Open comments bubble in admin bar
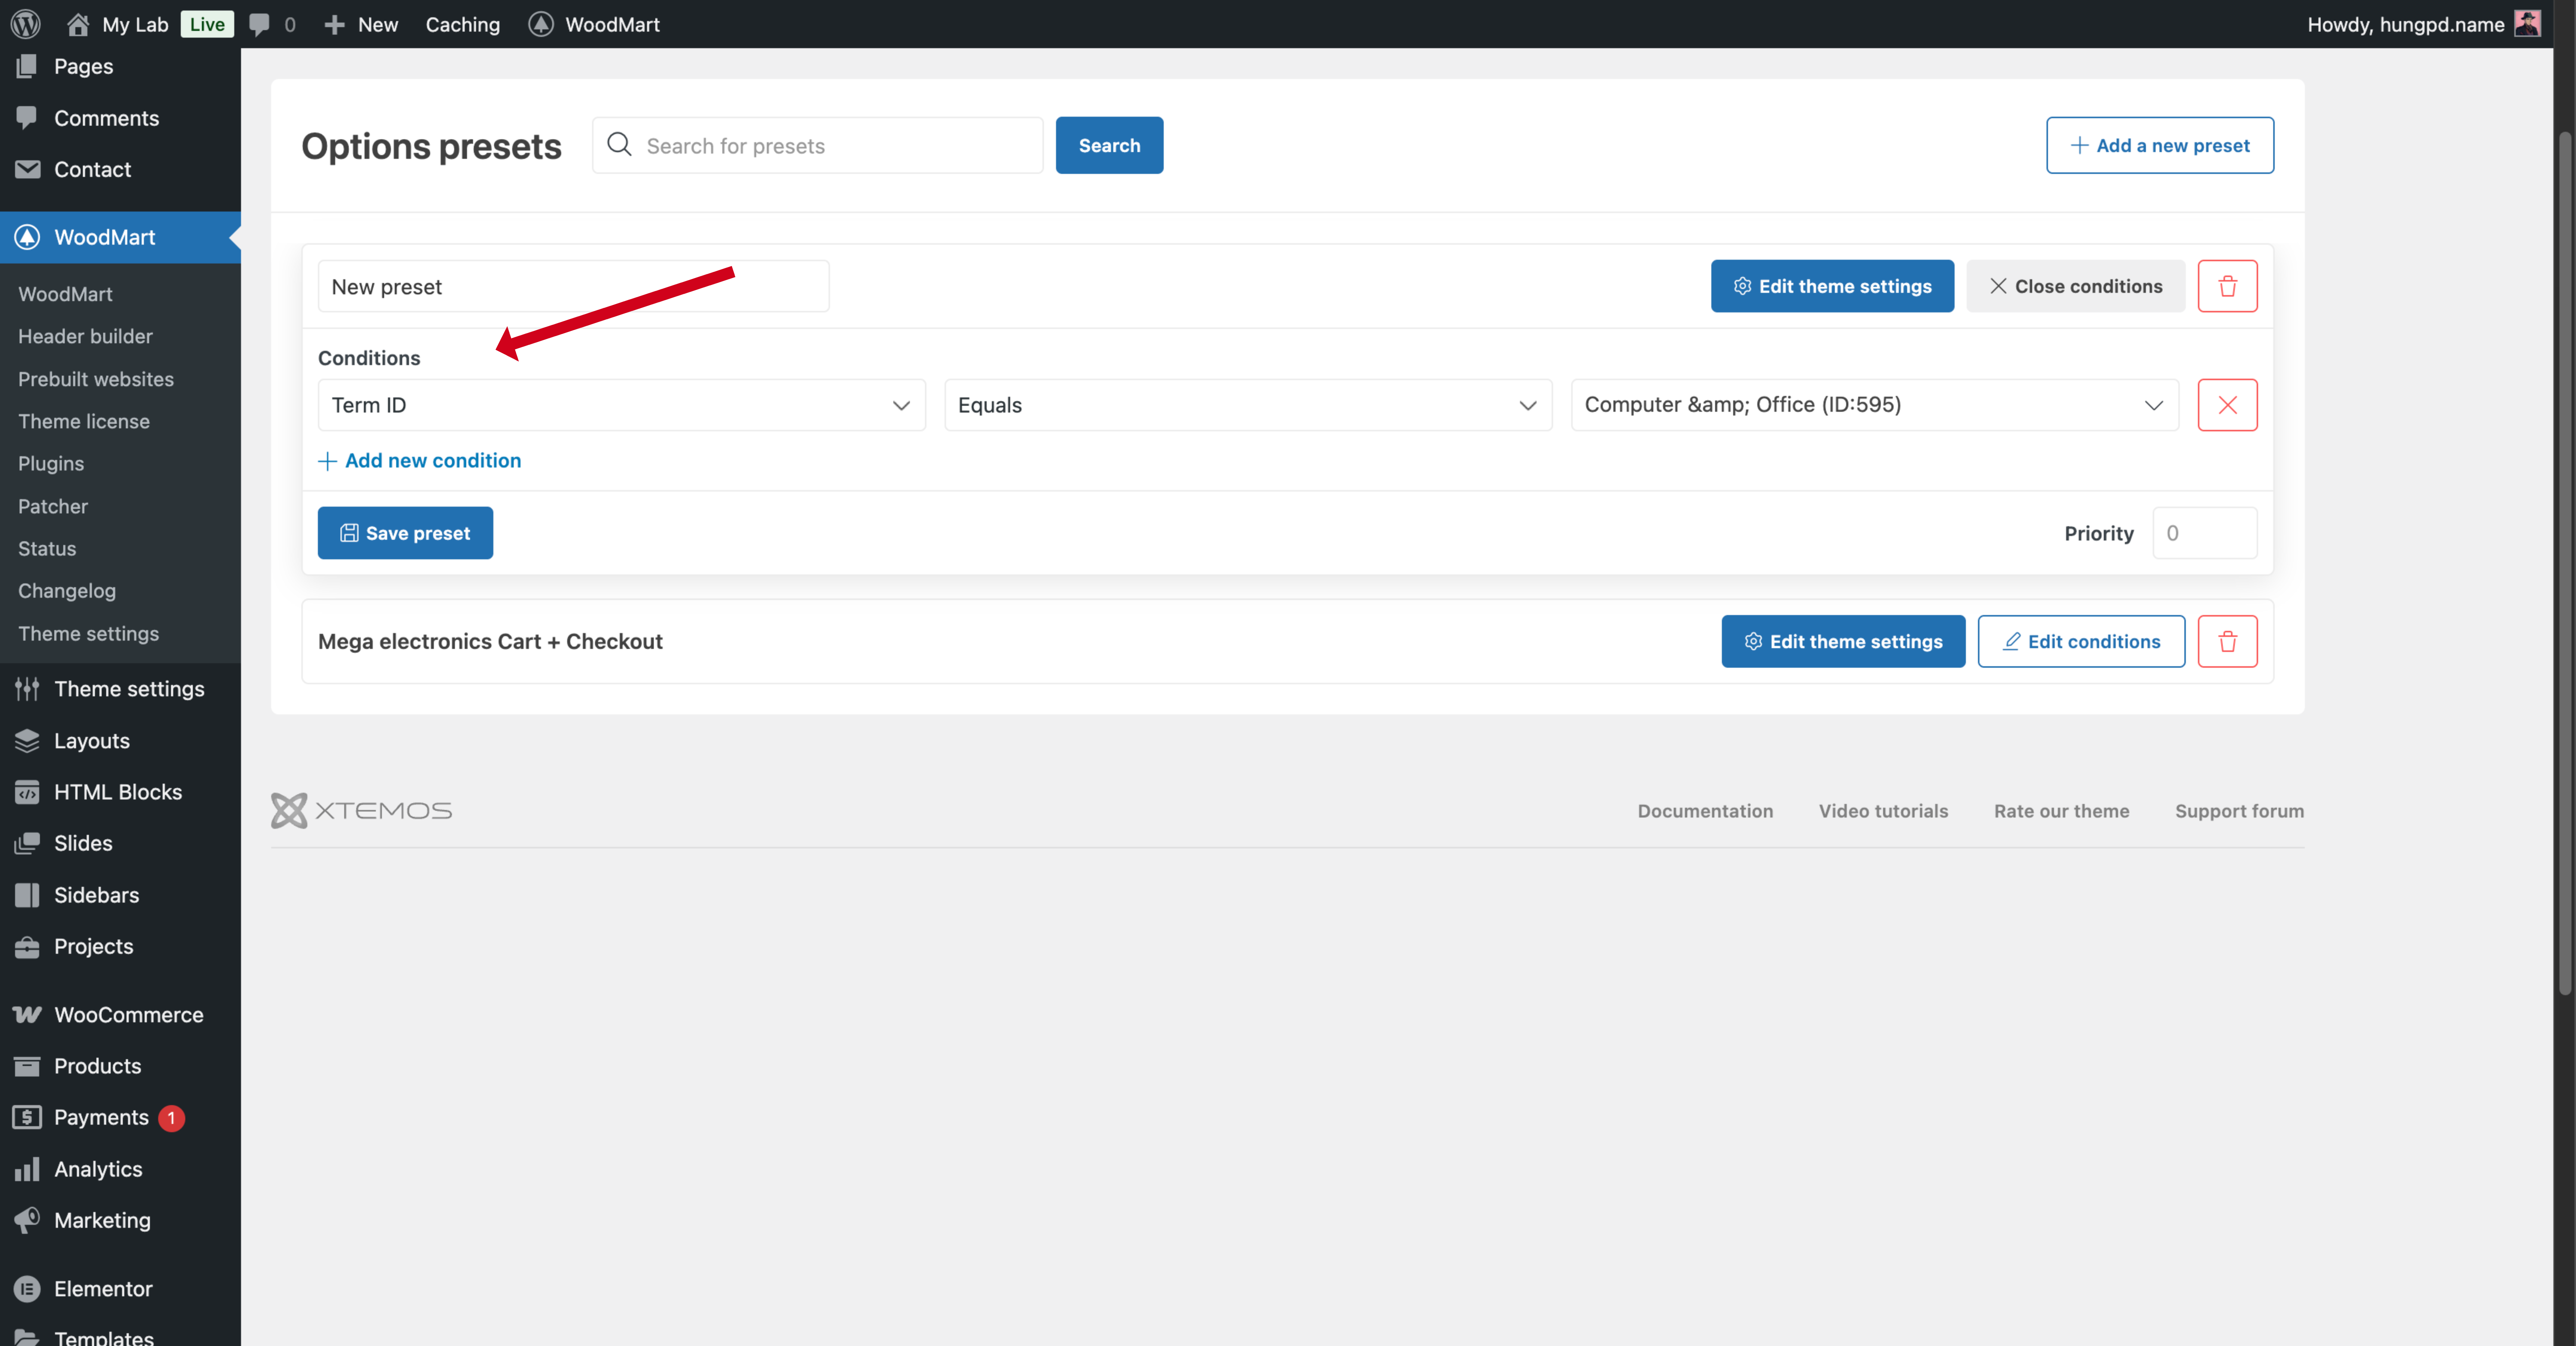Image resolution: width=2576 pixels, height=1346 pixels. click(272, 24)
